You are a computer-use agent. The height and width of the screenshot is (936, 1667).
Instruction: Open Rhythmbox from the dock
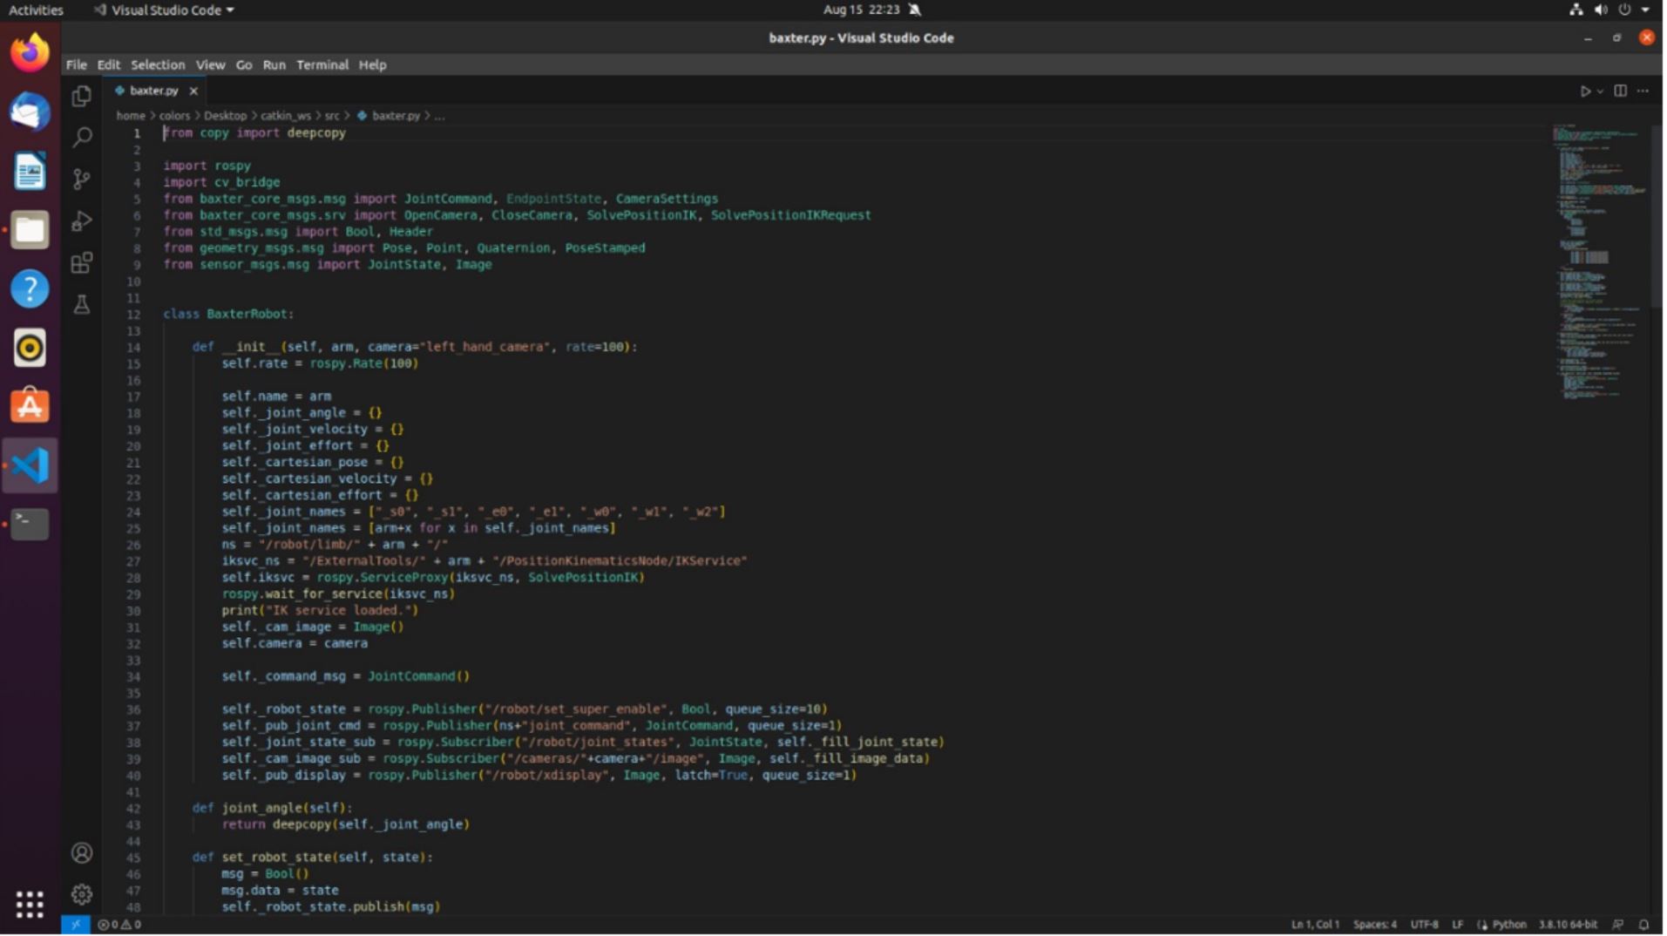click(30, 348)
